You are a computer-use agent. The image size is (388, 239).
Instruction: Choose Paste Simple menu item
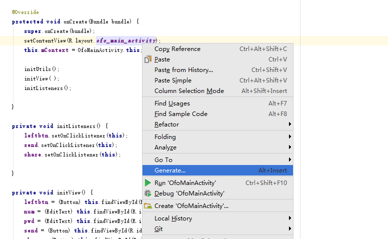click(173, 80)
